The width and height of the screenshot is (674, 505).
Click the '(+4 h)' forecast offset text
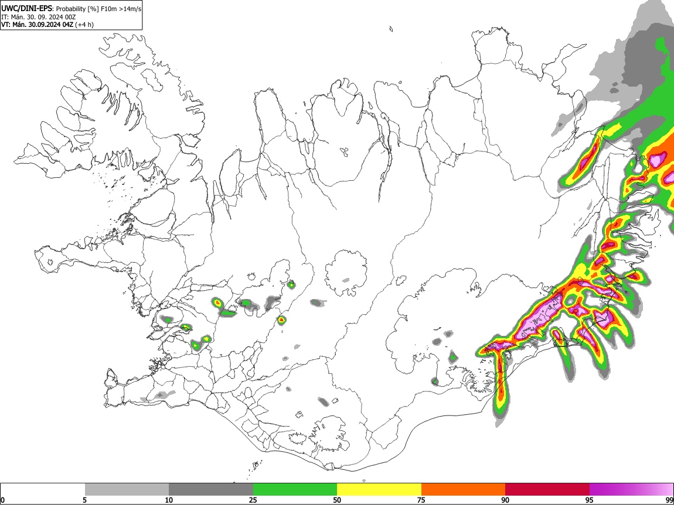(84, 25)
